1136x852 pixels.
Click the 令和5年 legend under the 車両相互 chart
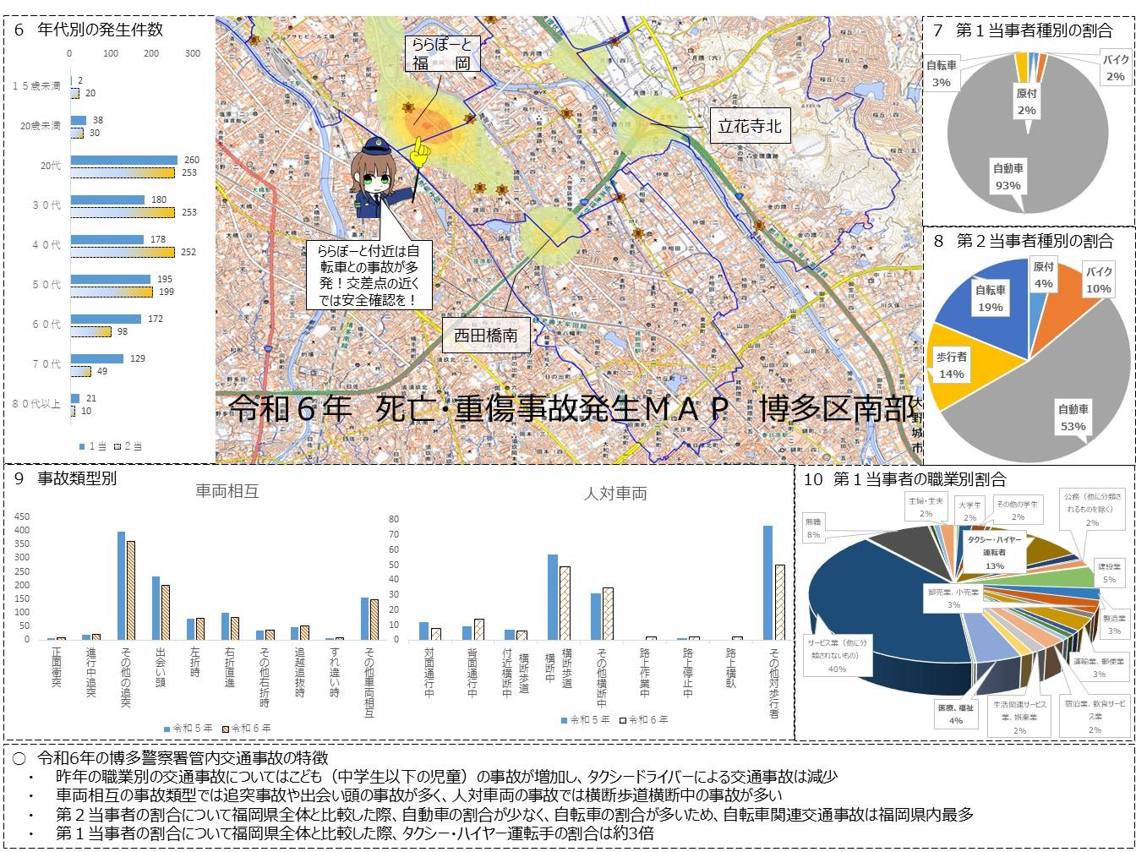click(x=188, y=728)
